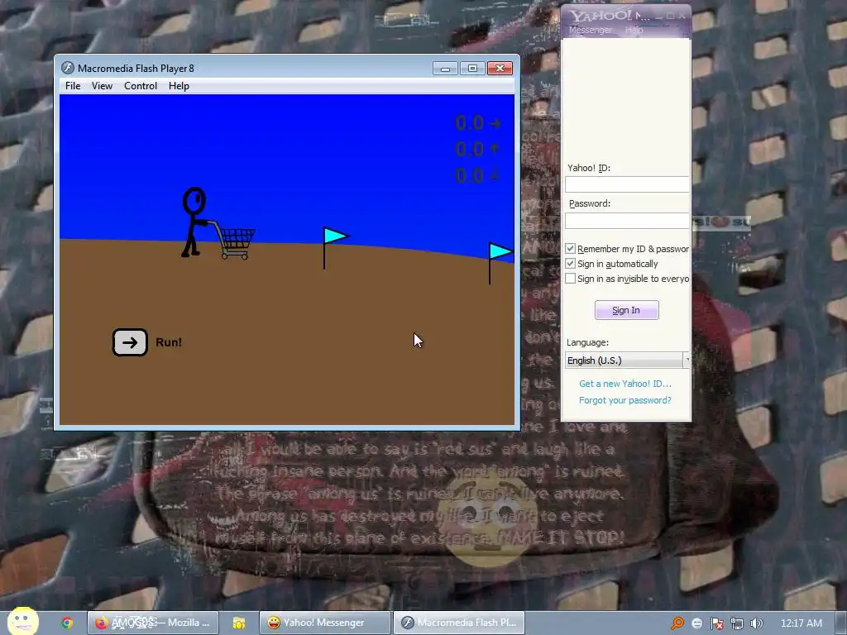Click the 12:17 AM clock
Viewport: 847px width, 635px height.
click(802, 623)
